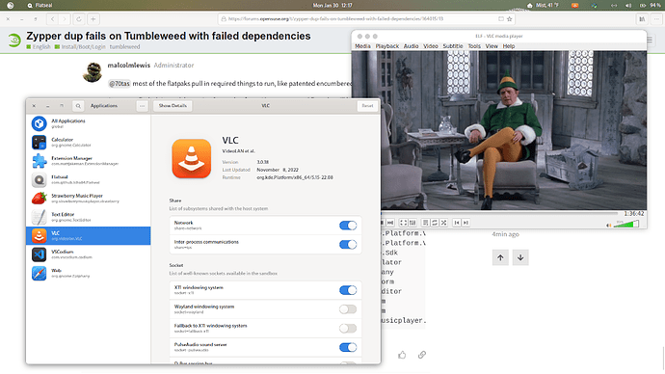
Task: Select Text Editor in Flatseal sidebar
Action: coord(89,217)
